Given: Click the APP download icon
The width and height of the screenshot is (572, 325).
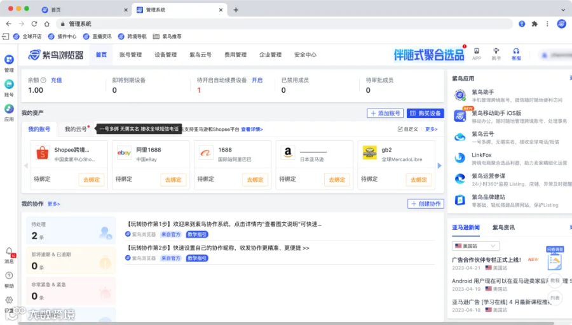Looking at the screenshot, I should [477, 51].
